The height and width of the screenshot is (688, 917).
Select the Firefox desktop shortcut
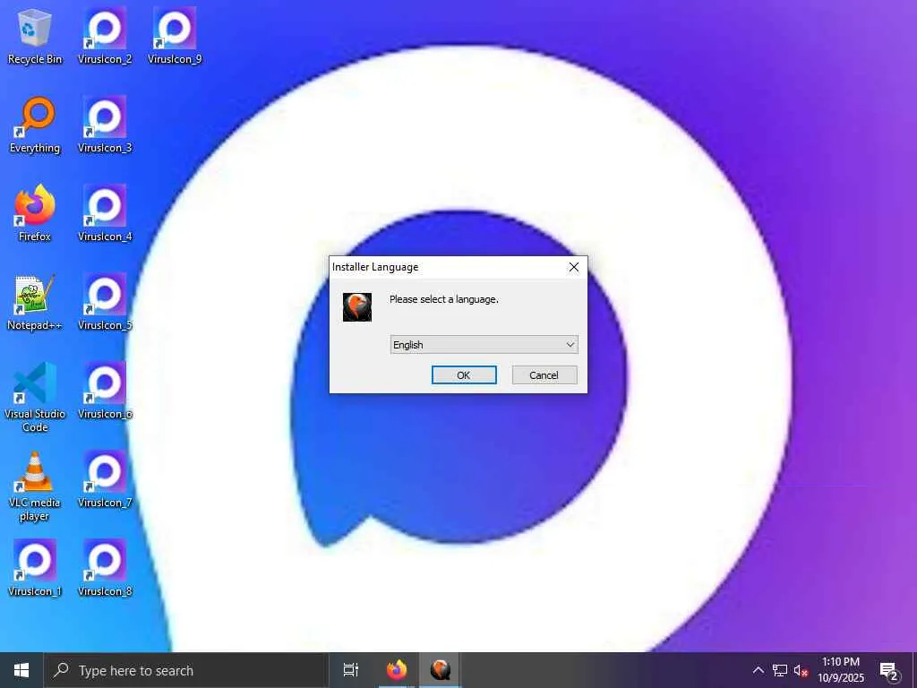pos(35,213)
